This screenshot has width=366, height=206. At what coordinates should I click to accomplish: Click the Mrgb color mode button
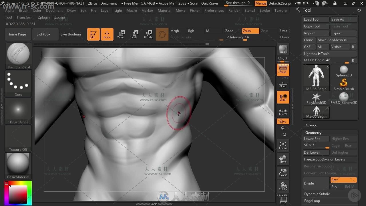178,31
